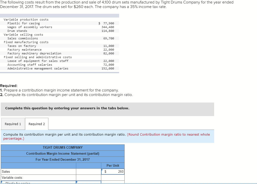Image resolution: width=257 pixels, height=184 pixels.
Task: Click the Plastic for casing value $ 77,900
Action: (106, 23)
